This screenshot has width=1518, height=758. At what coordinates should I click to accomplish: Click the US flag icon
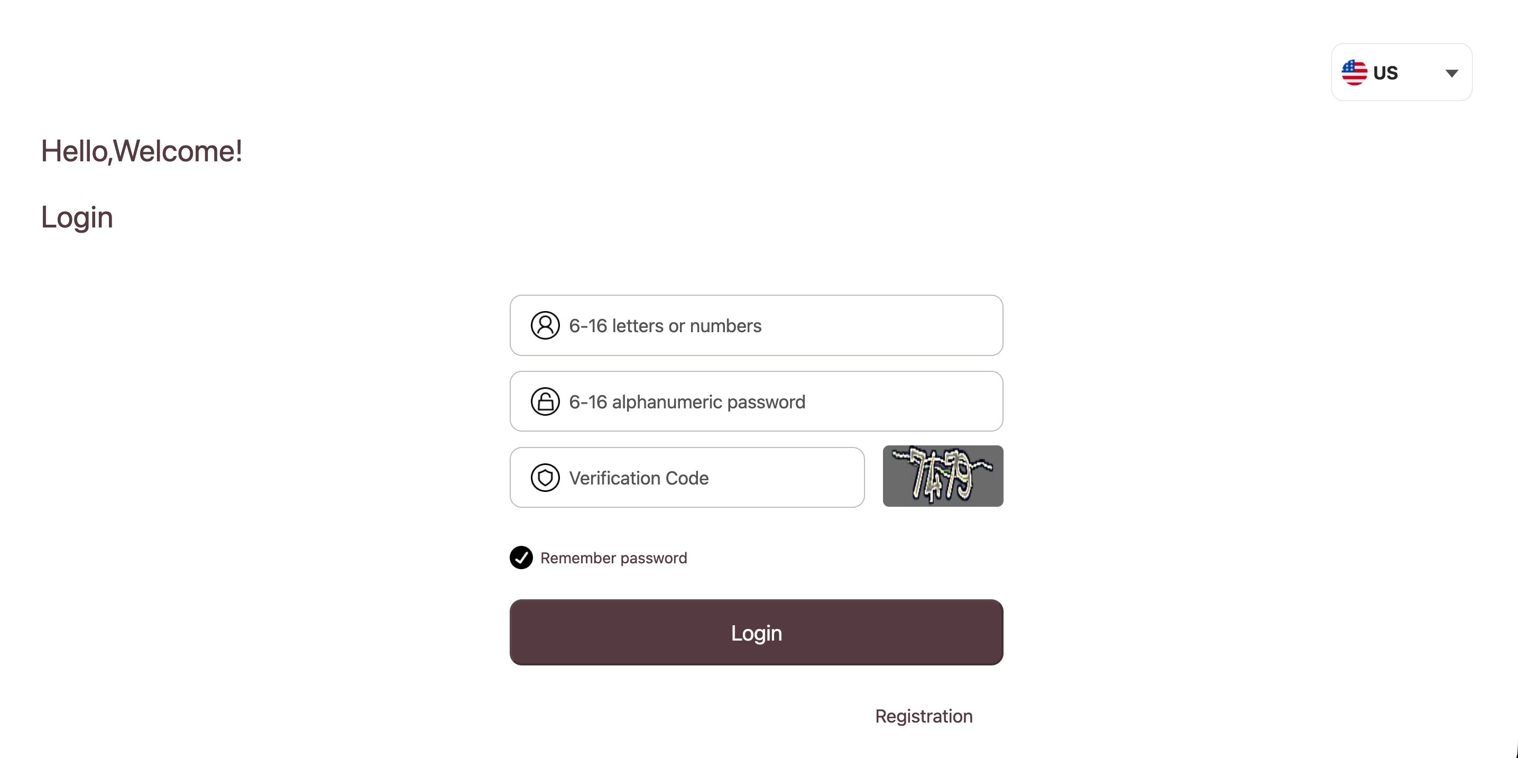[x=1354, y=72]
